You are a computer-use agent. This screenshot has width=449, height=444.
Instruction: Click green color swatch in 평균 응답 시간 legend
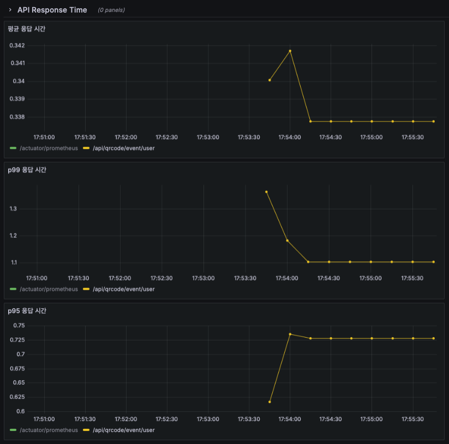(13, 148)
